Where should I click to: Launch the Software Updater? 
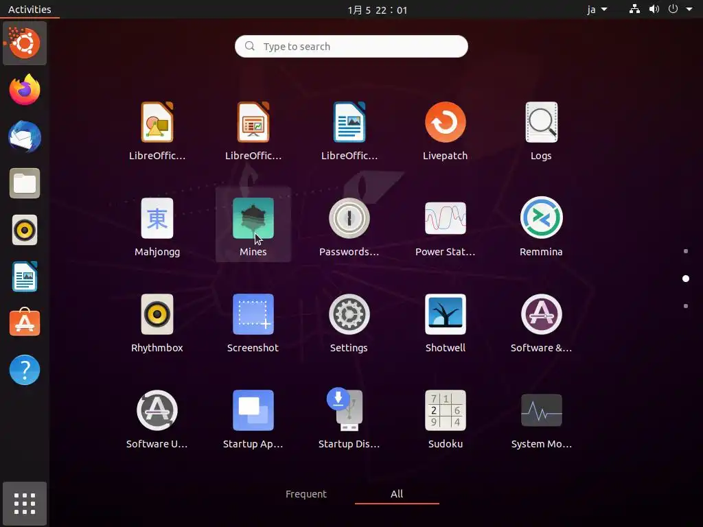[x=157, y=410]
